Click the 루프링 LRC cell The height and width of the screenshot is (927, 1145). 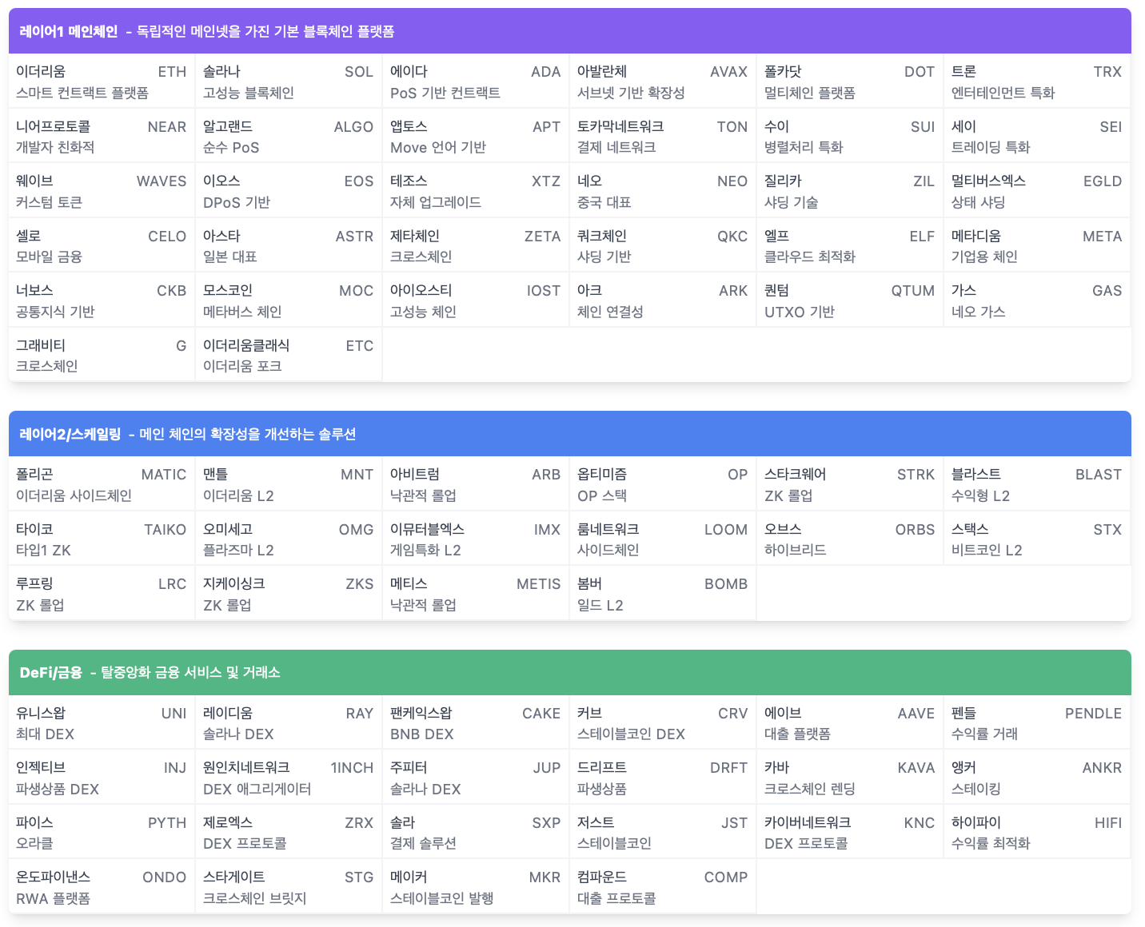pos(102,594)
